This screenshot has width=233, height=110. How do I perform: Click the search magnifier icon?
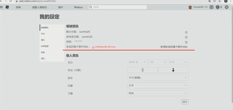[x=91, y=7]
